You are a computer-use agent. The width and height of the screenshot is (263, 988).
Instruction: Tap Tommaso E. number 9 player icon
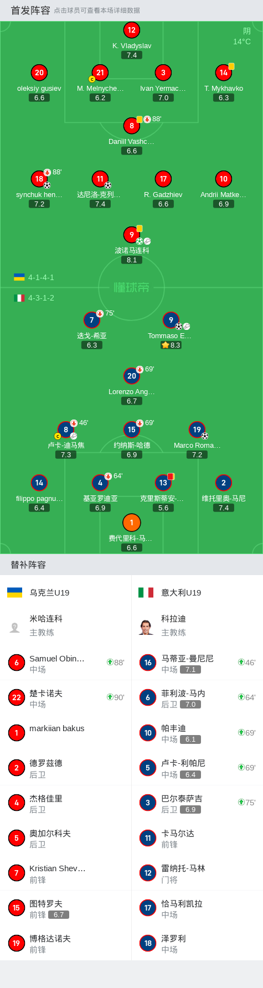[171, 320]
